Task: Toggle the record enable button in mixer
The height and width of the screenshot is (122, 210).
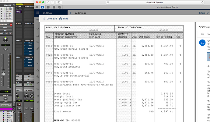Action: tap(19, 104)
